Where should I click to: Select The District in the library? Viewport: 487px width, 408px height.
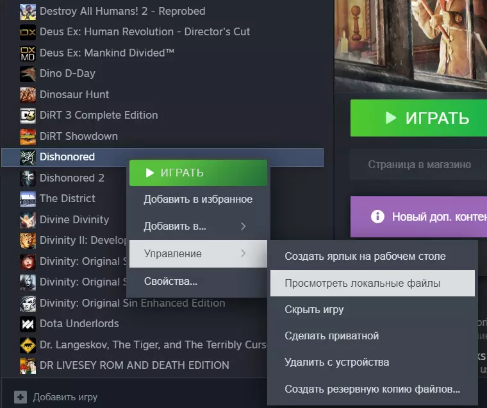point(67,198)
